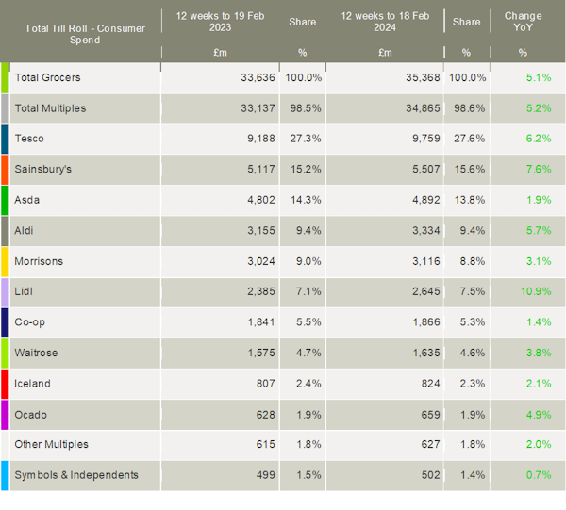The height and width of the screenshot is (510, 566).
Task: Click Morrisons' 3,116 spend value
Action: 426,261
